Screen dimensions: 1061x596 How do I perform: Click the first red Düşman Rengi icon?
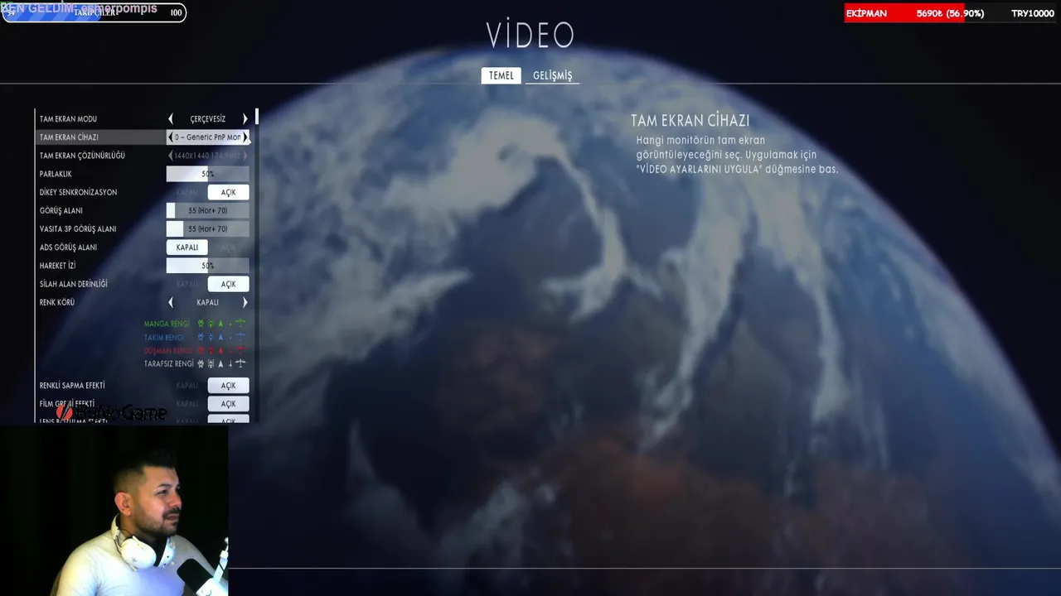tap(201, 350)
